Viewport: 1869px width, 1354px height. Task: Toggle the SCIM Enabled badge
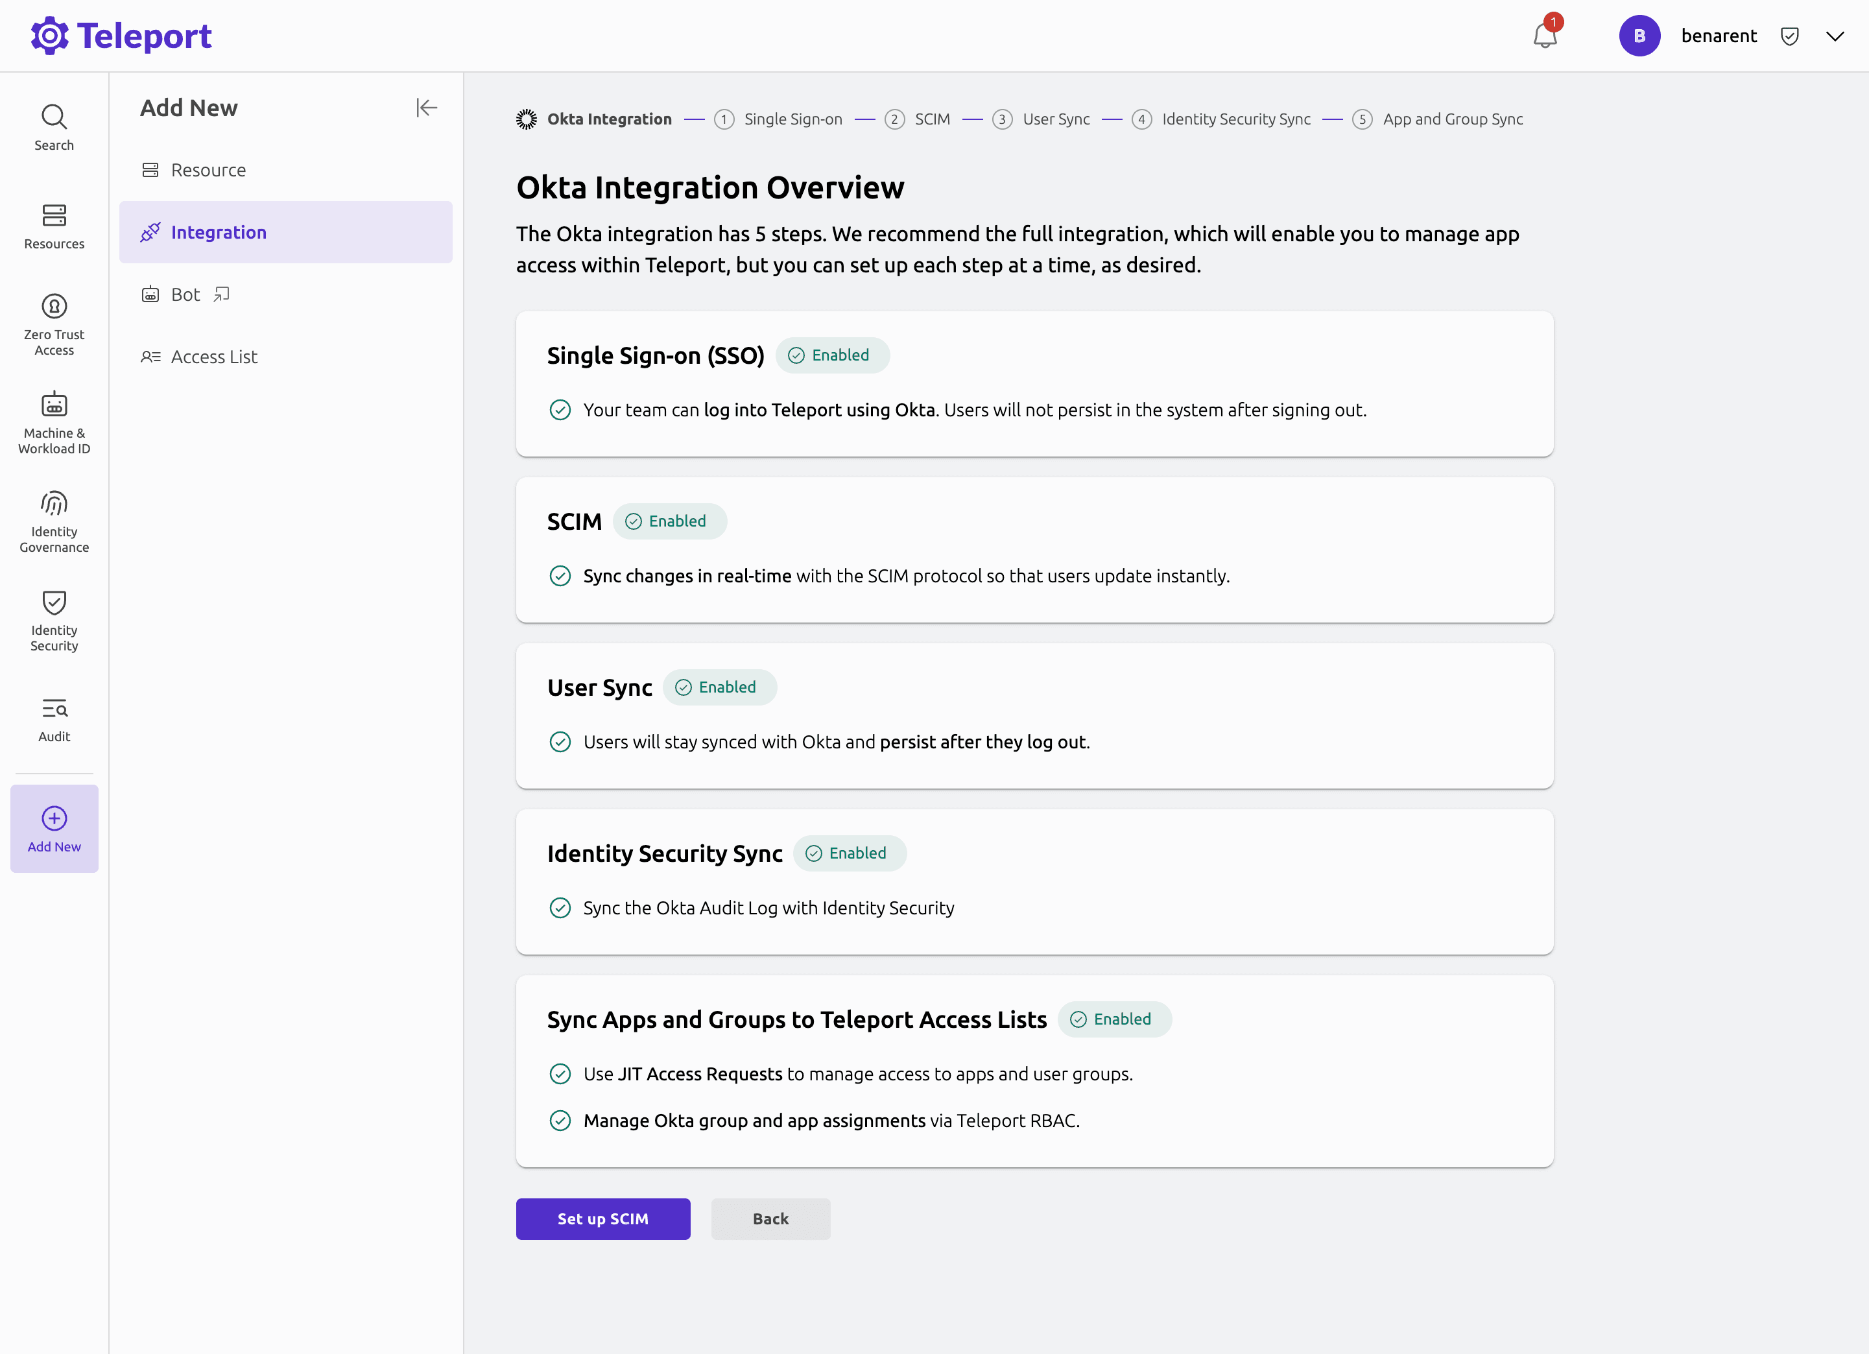669,521
